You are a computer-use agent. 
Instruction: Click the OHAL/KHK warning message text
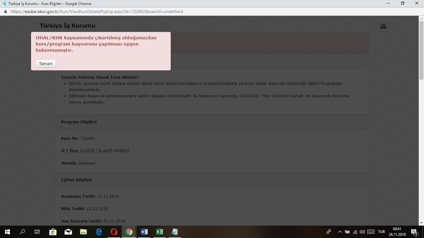tap(96, 44)
